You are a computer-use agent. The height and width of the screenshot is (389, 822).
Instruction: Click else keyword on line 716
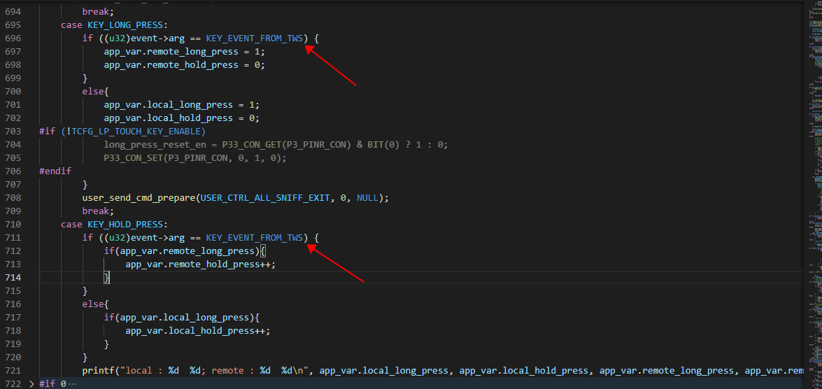(x=93, y=304)
